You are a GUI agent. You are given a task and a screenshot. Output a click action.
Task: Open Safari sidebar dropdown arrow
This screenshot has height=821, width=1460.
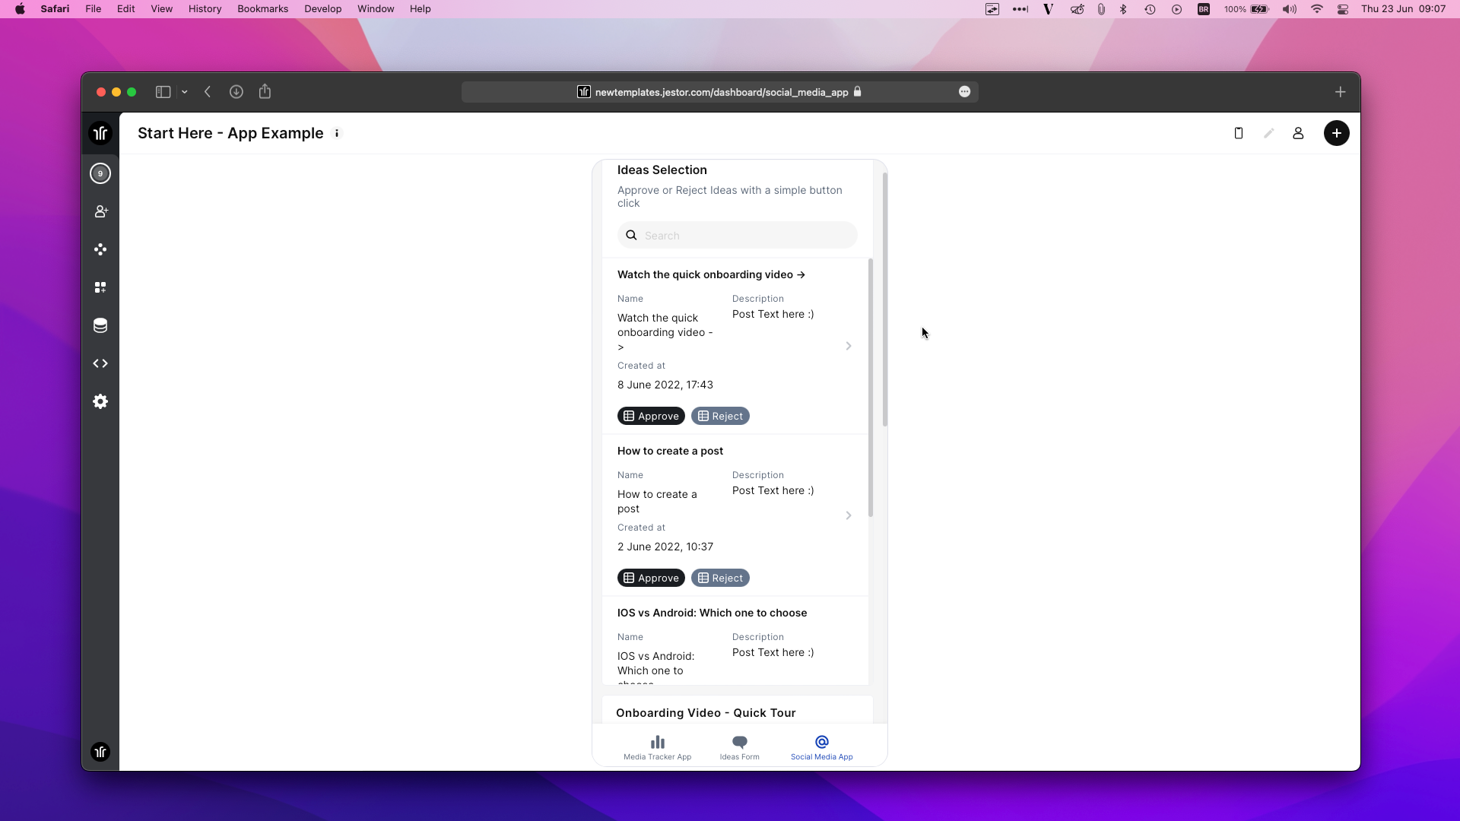184,92
